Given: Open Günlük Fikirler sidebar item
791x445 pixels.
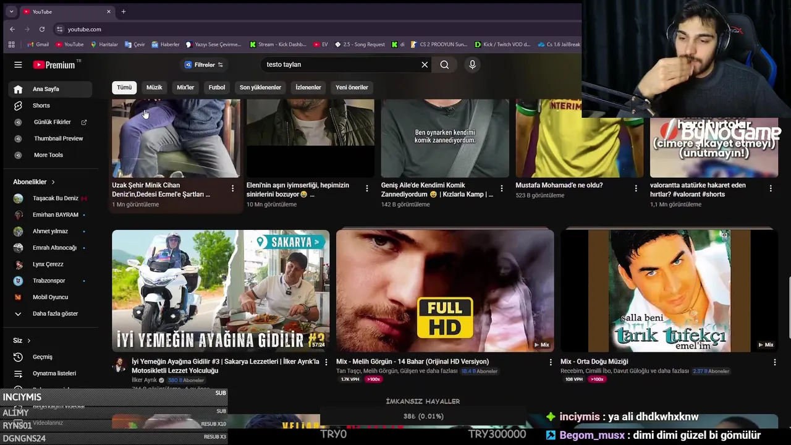Looking at the screenshot, I should click(51, 122).
